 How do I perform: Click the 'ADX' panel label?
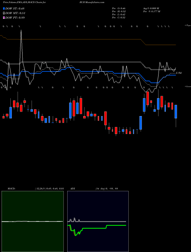point(73,189)
